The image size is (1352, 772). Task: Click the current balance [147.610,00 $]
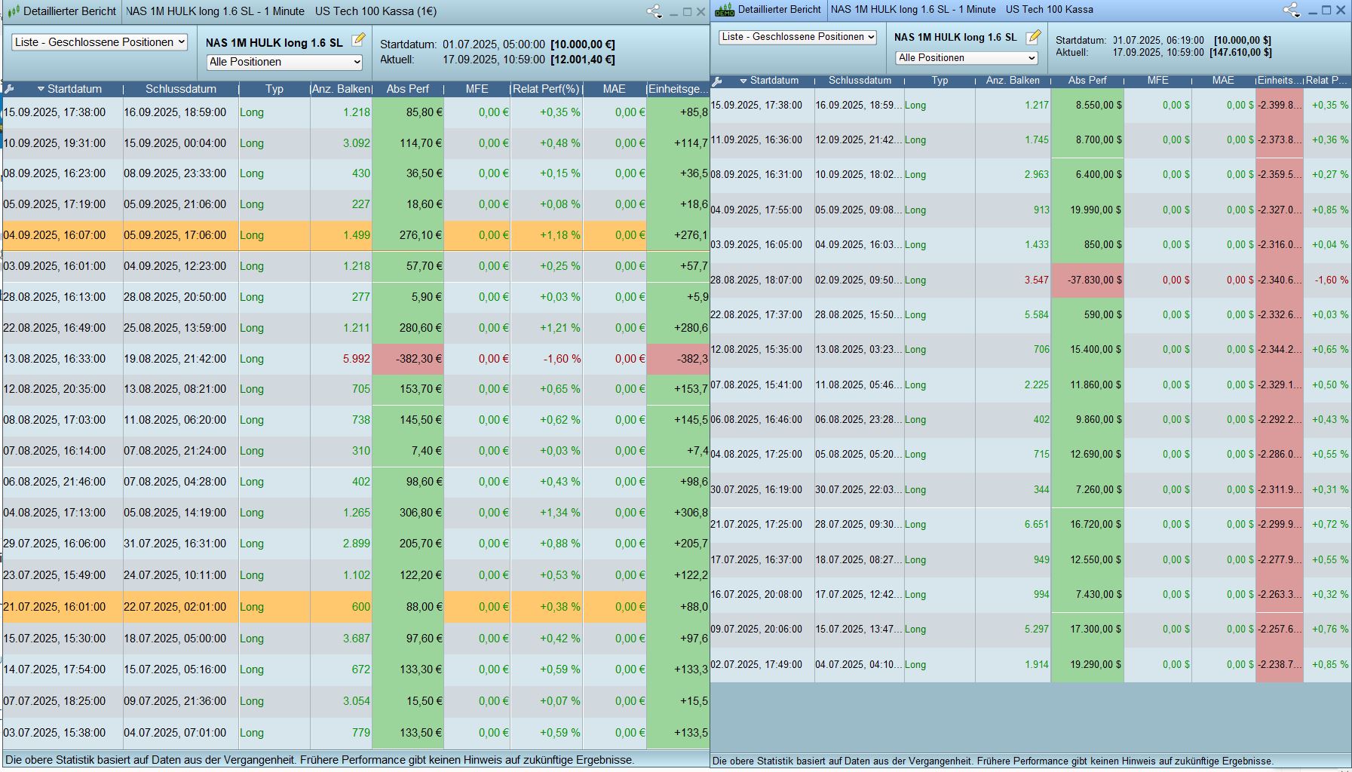(1240, 53)
